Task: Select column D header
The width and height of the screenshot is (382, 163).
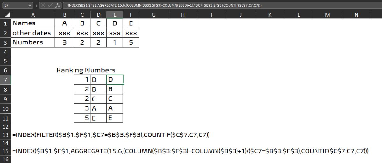Action: point(98,15)
